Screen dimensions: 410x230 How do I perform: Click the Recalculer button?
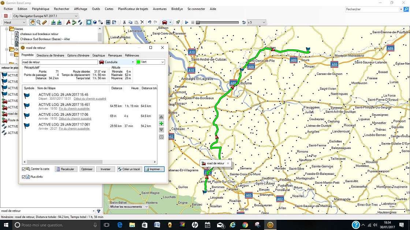tap(66, 169)
